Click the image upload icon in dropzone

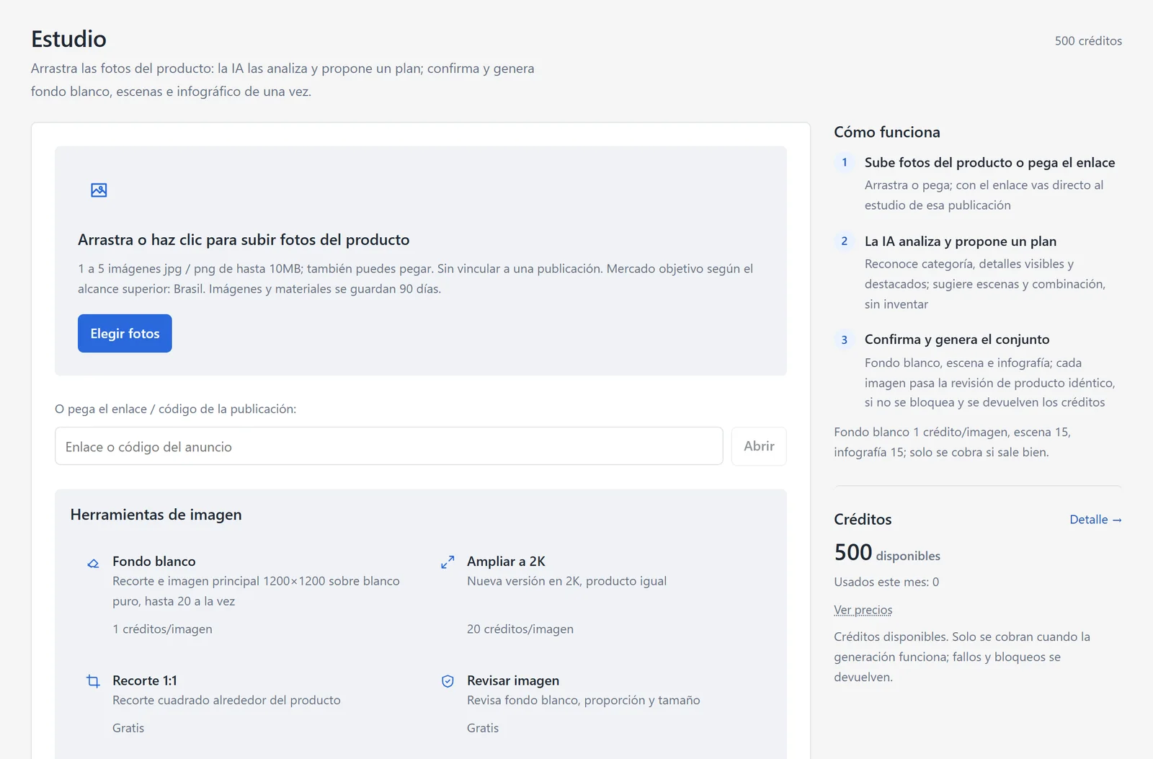(x=99, y=190)
